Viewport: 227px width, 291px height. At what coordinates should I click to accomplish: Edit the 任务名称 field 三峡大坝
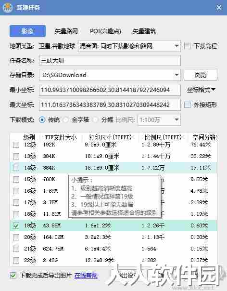pos(110,61)
